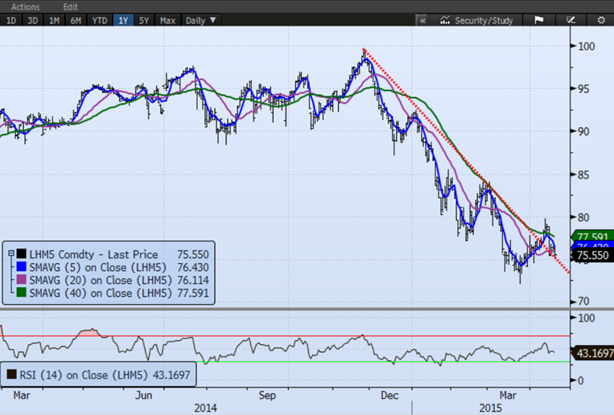Open the Edit menu
The height and width of the screenshot is (415, 614).
click(x=71, y=6)
